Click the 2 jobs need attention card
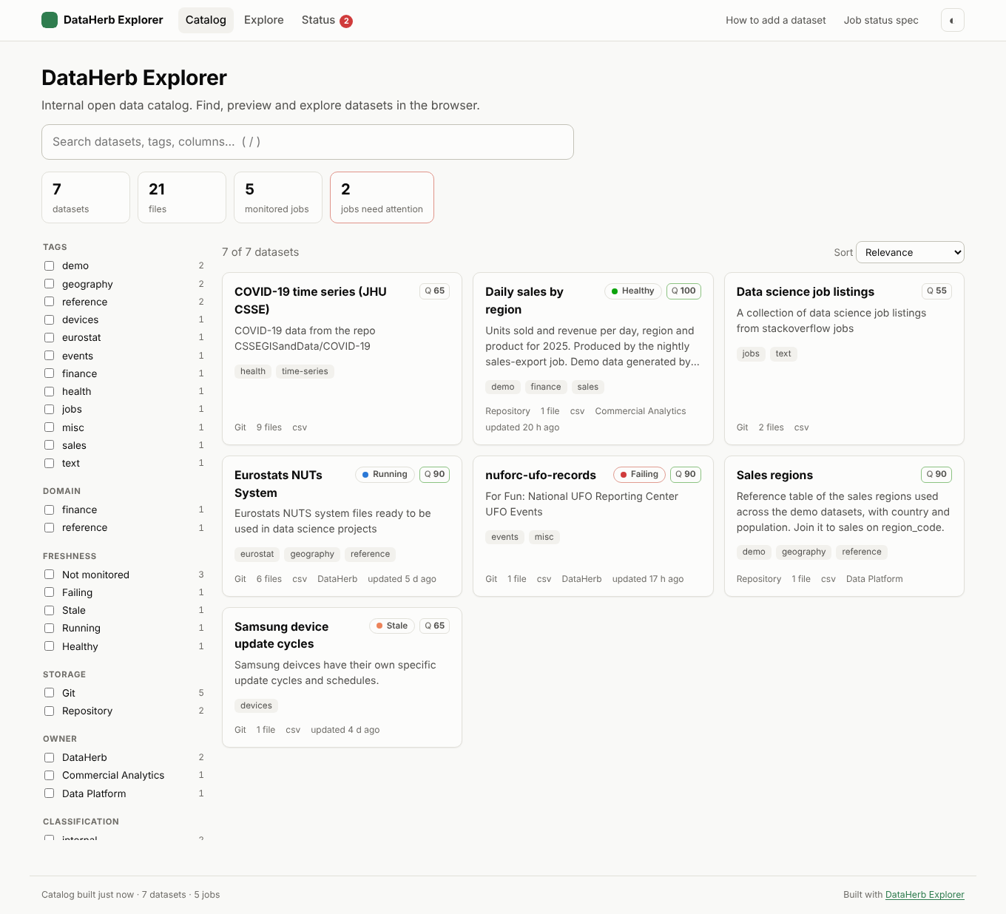 [382, 197]
